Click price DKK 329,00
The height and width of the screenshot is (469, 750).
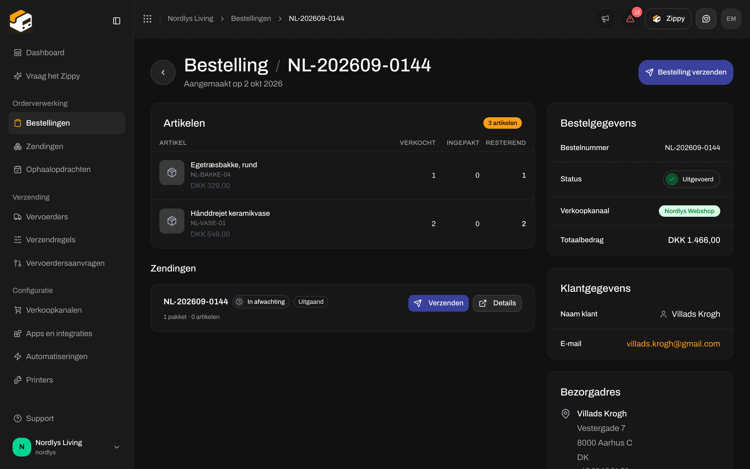click(x=210, y=186)
